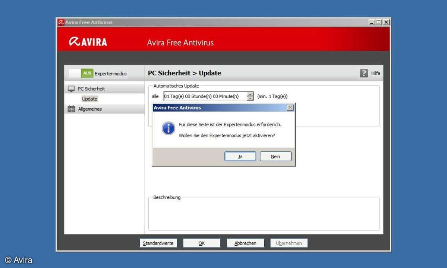
Task: Click the Avira title bar icon
Action: click(x=61, y=22)
